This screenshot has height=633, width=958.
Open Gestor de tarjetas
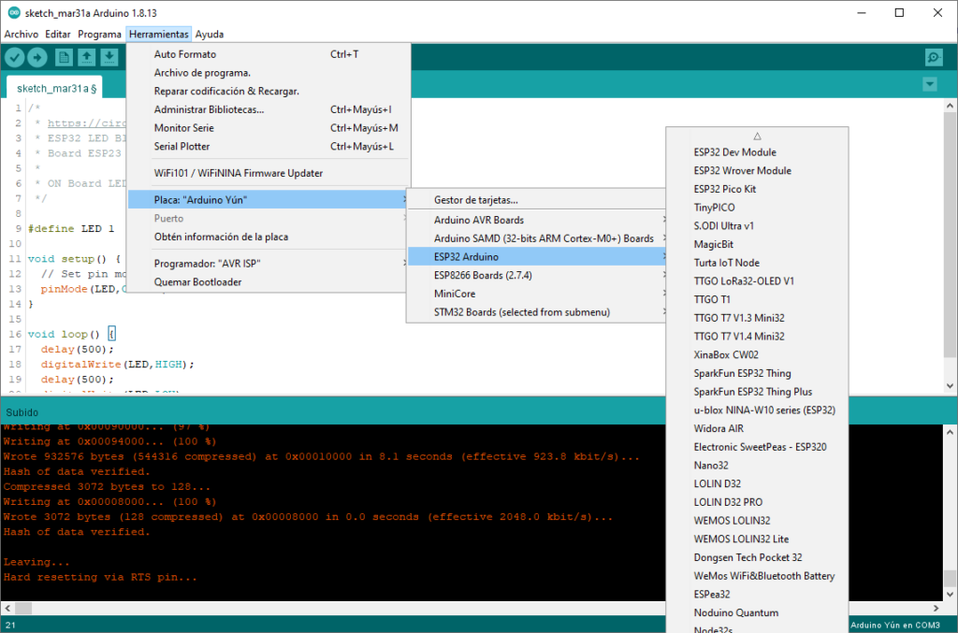(536, 199)
